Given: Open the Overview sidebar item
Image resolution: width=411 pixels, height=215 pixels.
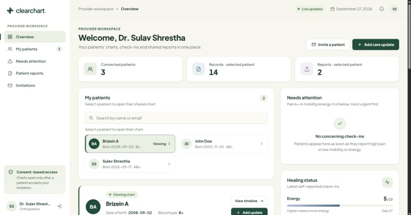Looking at the screenshot, I should (x=35, y=37).
